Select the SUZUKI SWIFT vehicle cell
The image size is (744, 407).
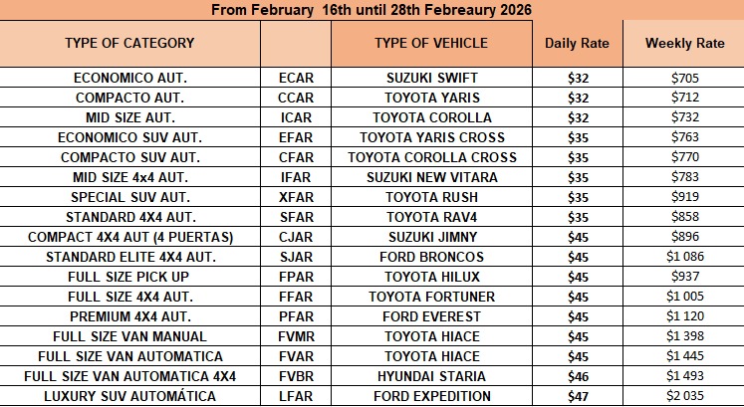point(431,78)
